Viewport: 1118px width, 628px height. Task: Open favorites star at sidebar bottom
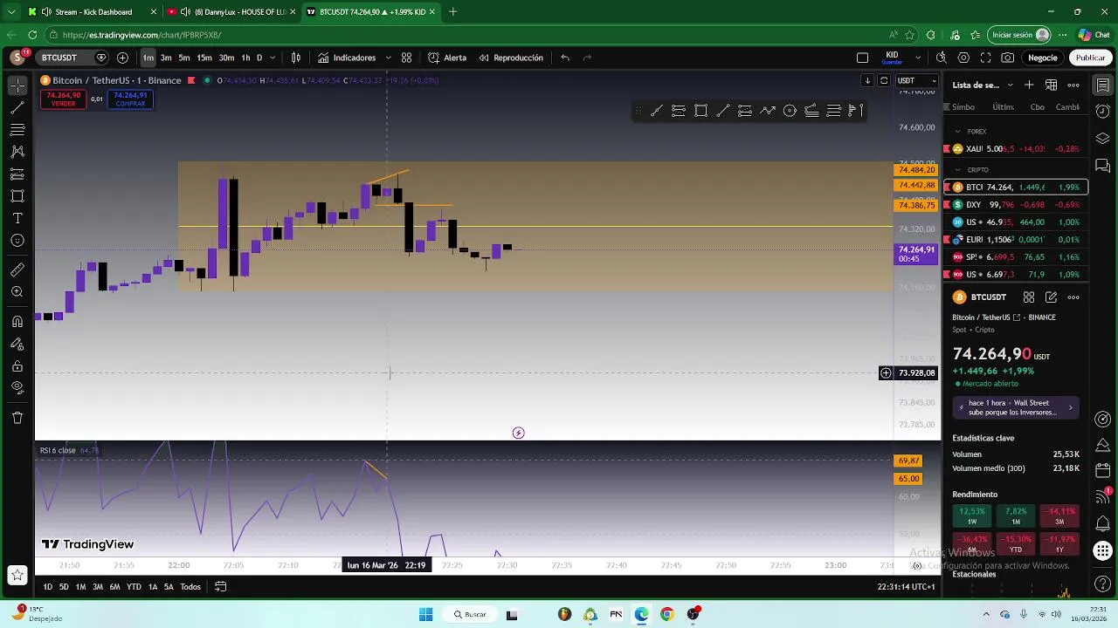17,575
